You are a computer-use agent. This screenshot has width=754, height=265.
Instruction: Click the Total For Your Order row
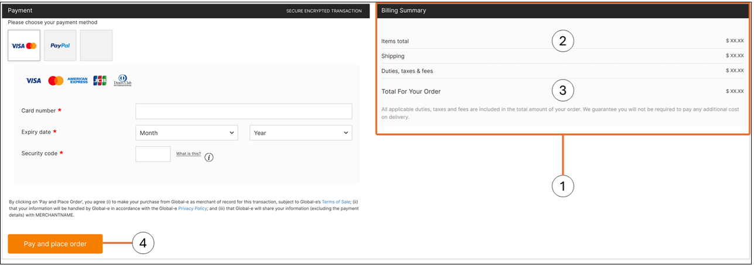[562, 91]
